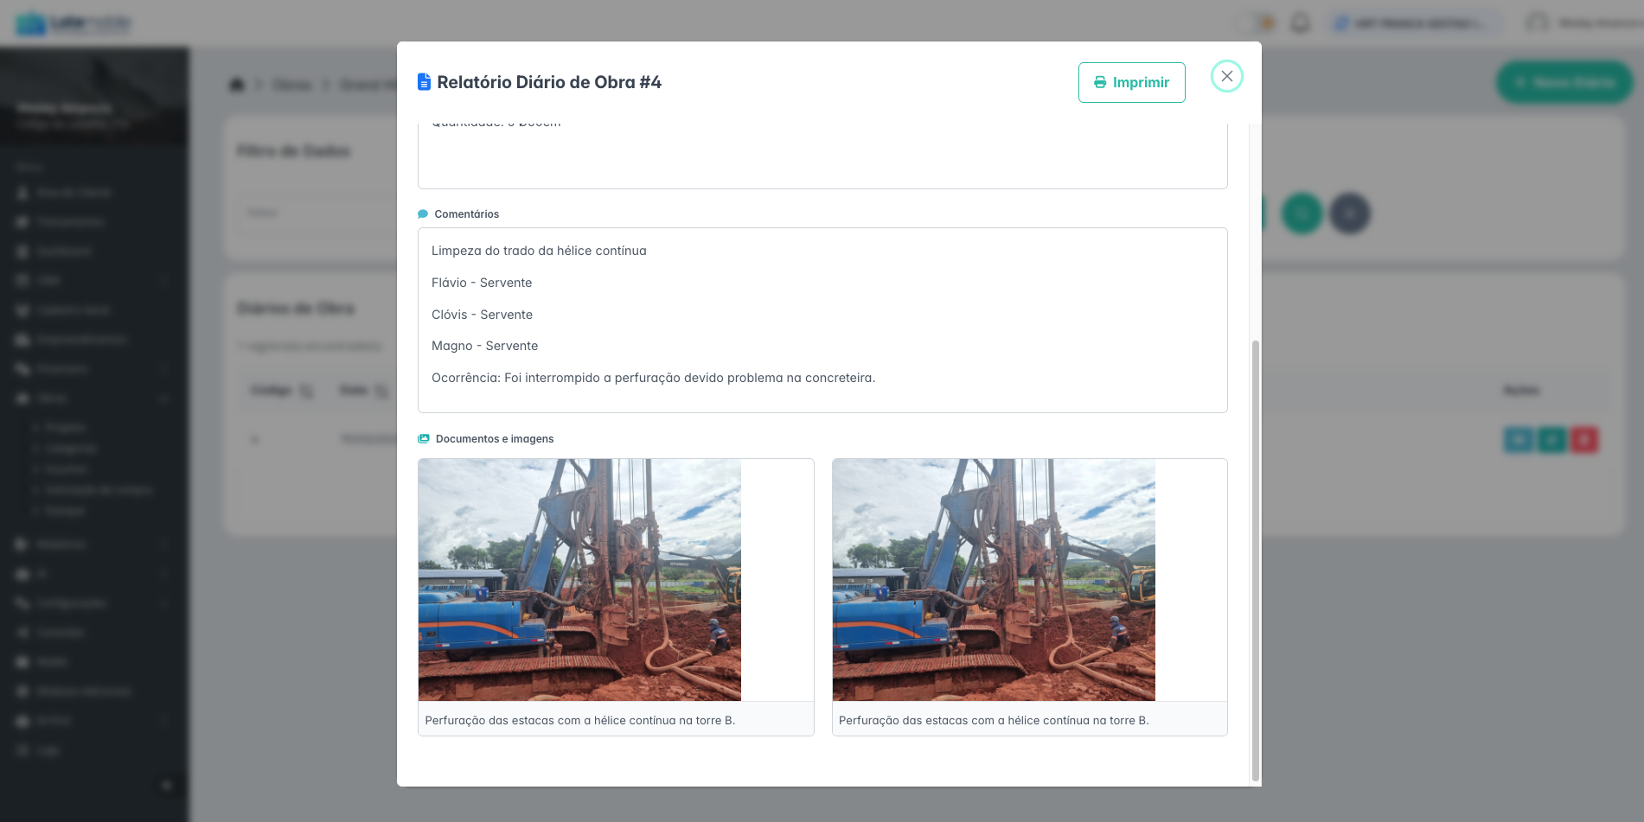1644x822 pixels.
Task: Click the "Flávio - Servente" comment line
Action: 482,283
